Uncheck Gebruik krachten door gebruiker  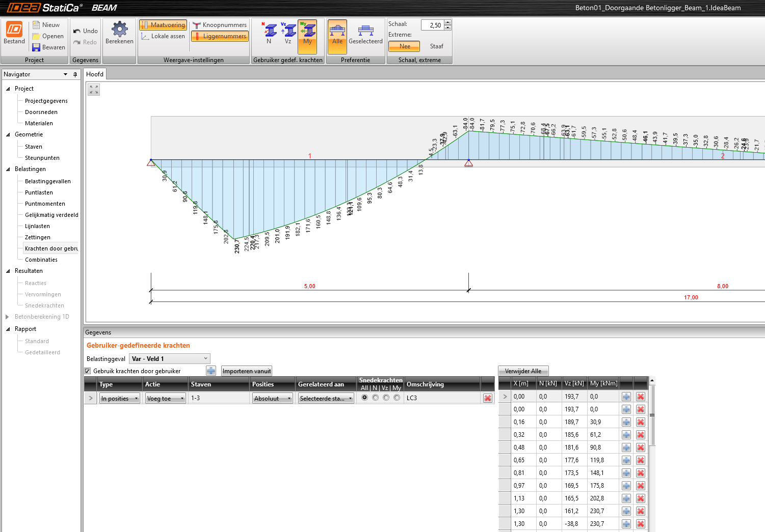click(88, 371)
